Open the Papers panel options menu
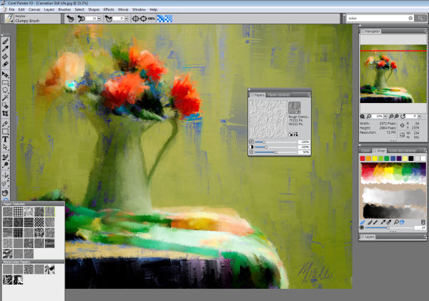This screenshot has width=429, height=301. (309, 94)
